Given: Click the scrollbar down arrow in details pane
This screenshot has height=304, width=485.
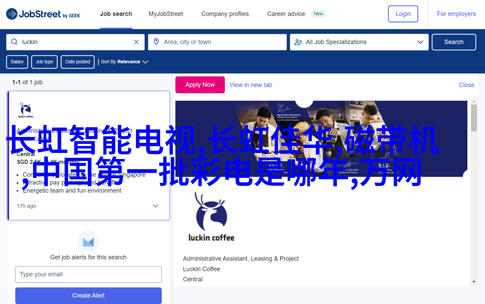Looking at the screenshot, I should tap(474, 282).
